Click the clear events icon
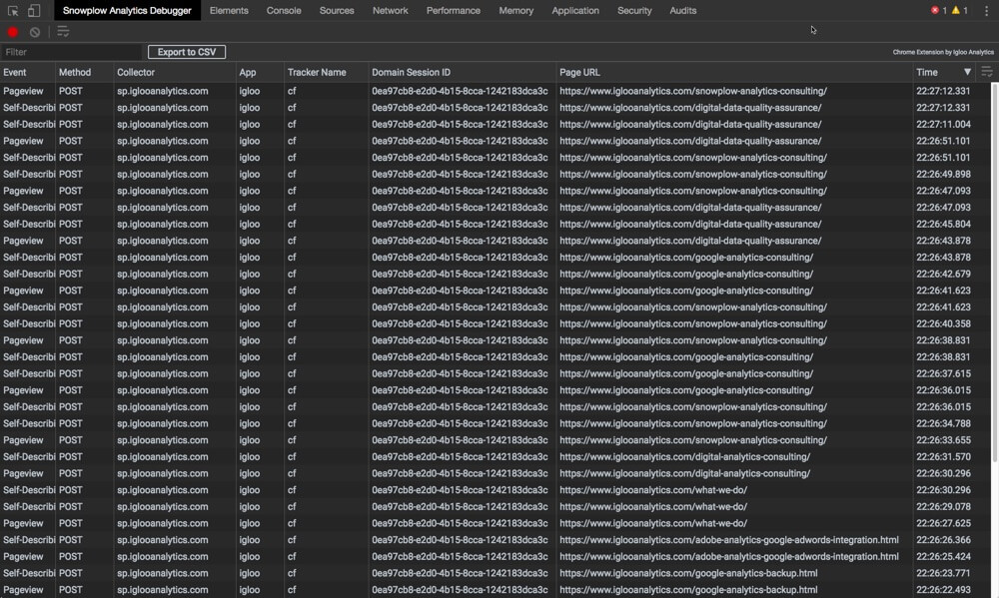This screenshot has width=999, height=598. 34,32
